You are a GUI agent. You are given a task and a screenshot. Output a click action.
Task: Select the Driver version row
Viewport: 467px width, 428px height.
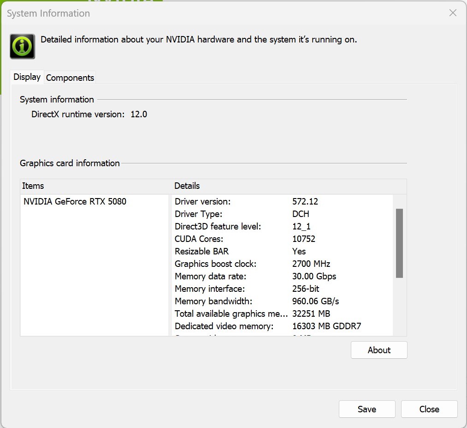click(282, 202)
